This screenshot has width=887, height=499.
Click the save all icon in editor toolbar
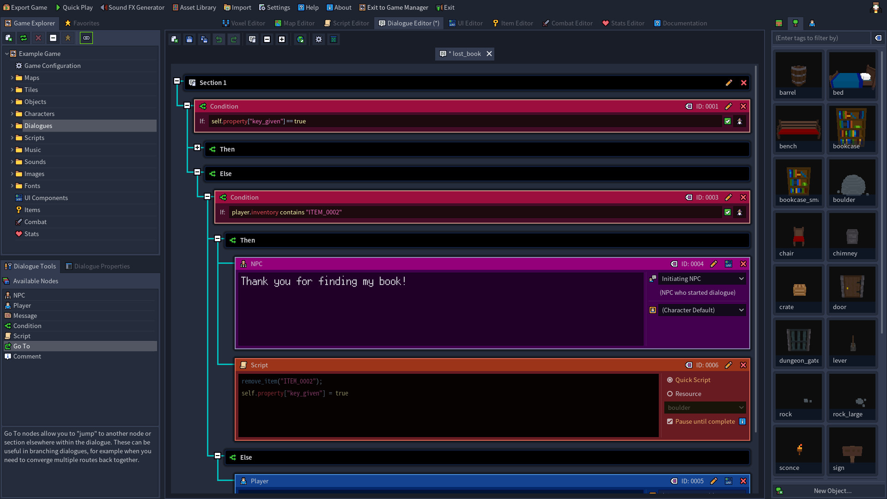click(x=204, y=39)
